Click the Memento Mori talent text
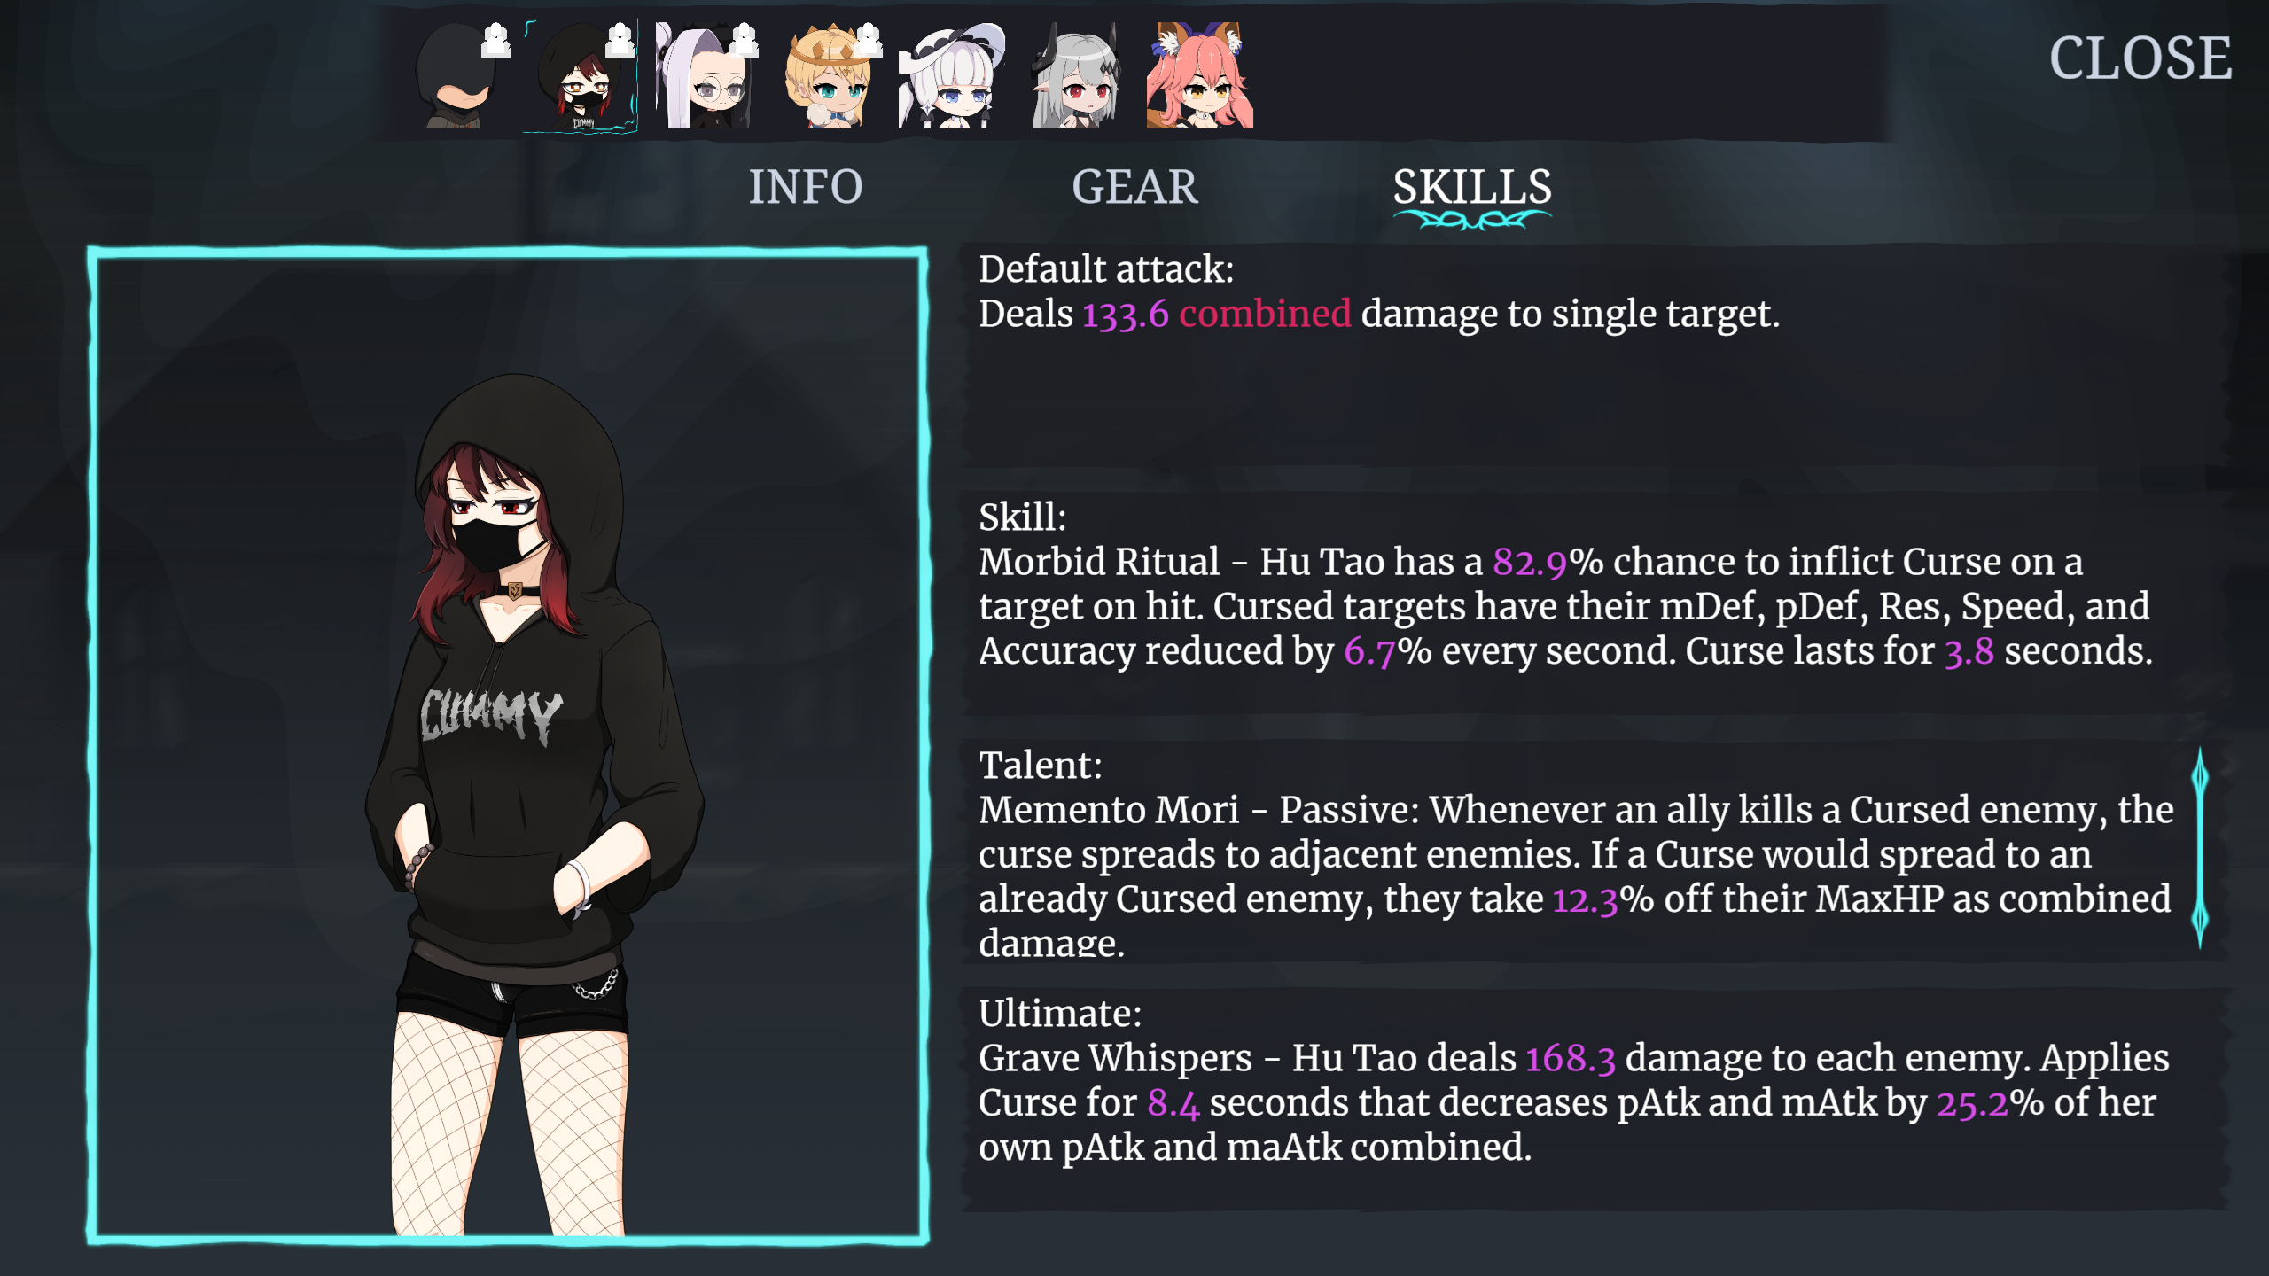This screenshot has height=1276, width=2269. coord(1576,875)
